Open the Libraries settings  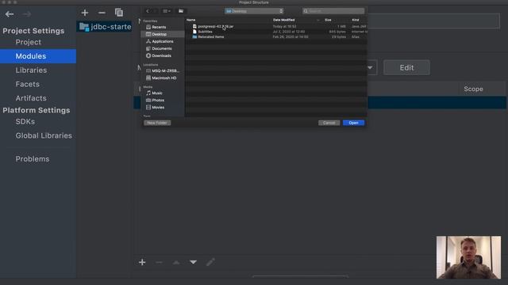(x=31, y=70)
